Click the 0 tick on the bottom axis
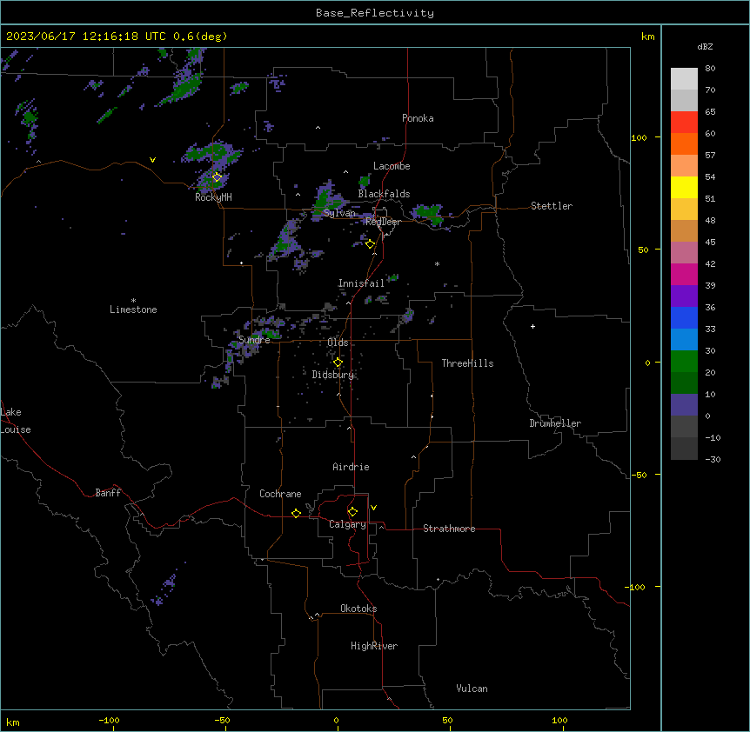 (x=336, y=720)
